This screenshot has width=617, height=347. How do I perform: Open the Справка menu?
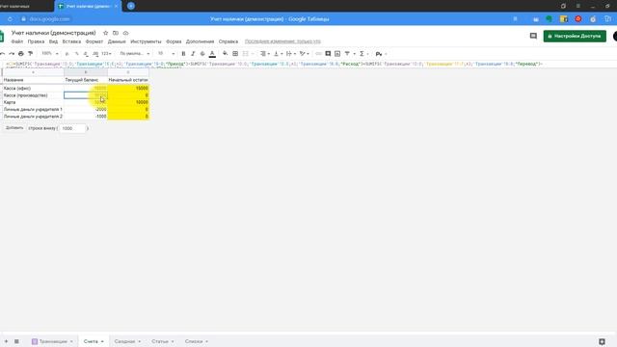point(228,41)
